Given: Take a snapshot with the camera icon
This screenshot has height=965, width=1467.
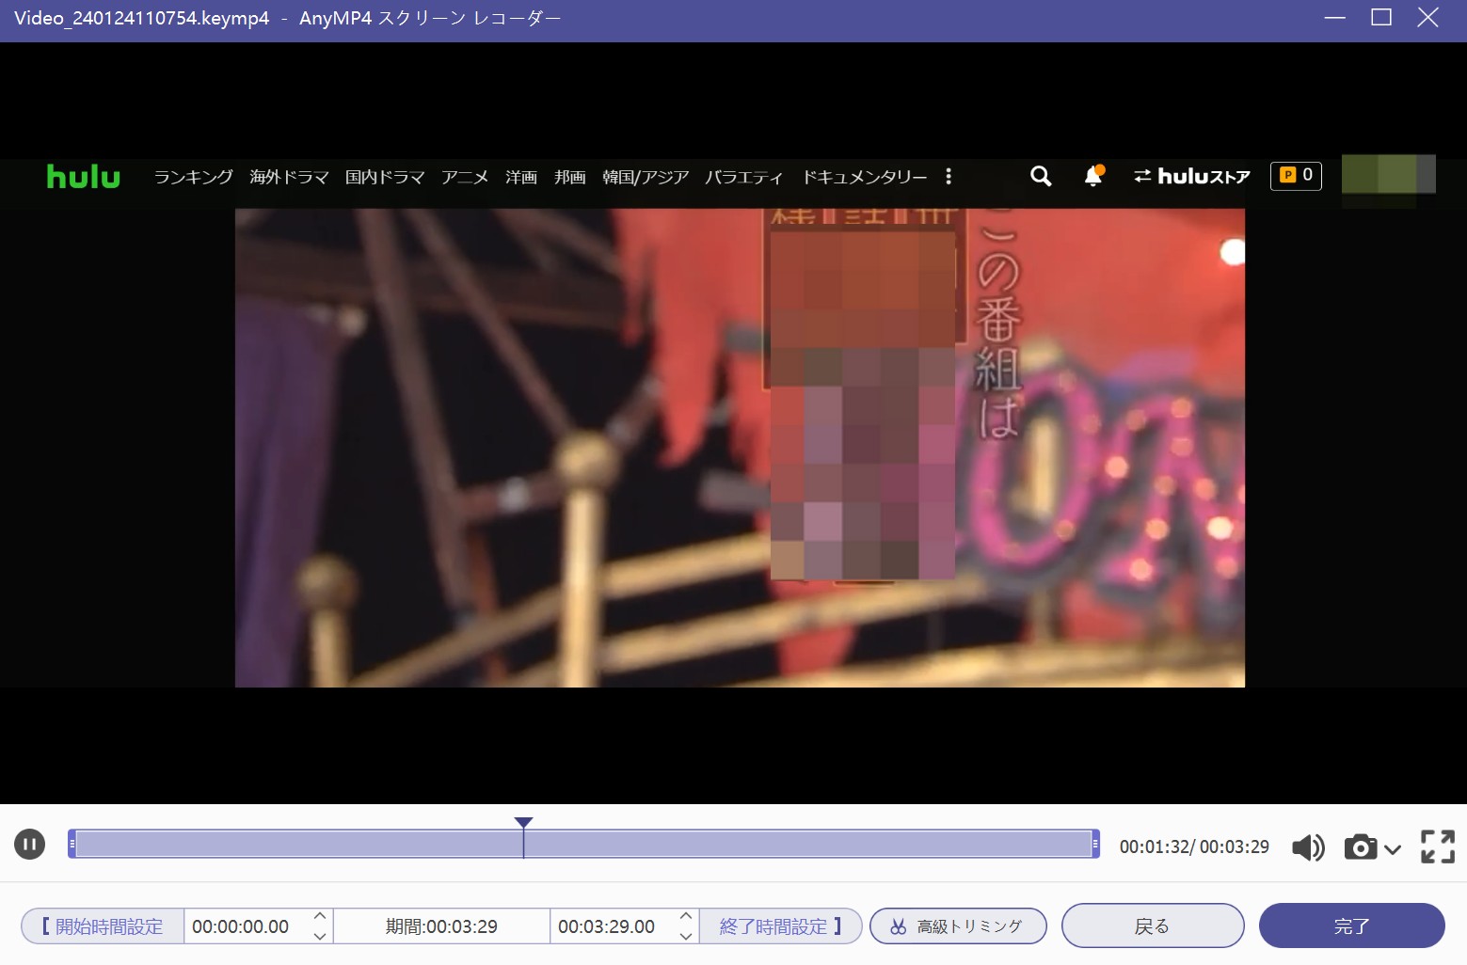Looking at the screenshot, I should click(x=1360, y=847).
